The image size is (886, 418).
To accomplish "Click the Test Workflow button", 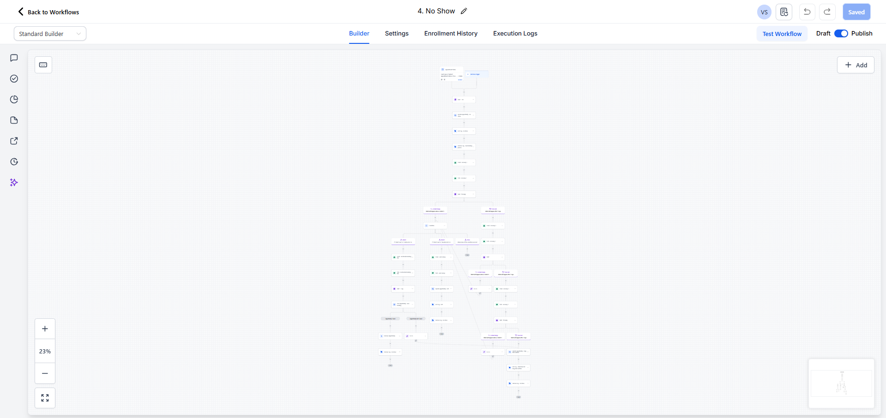I will click(782, 34).
